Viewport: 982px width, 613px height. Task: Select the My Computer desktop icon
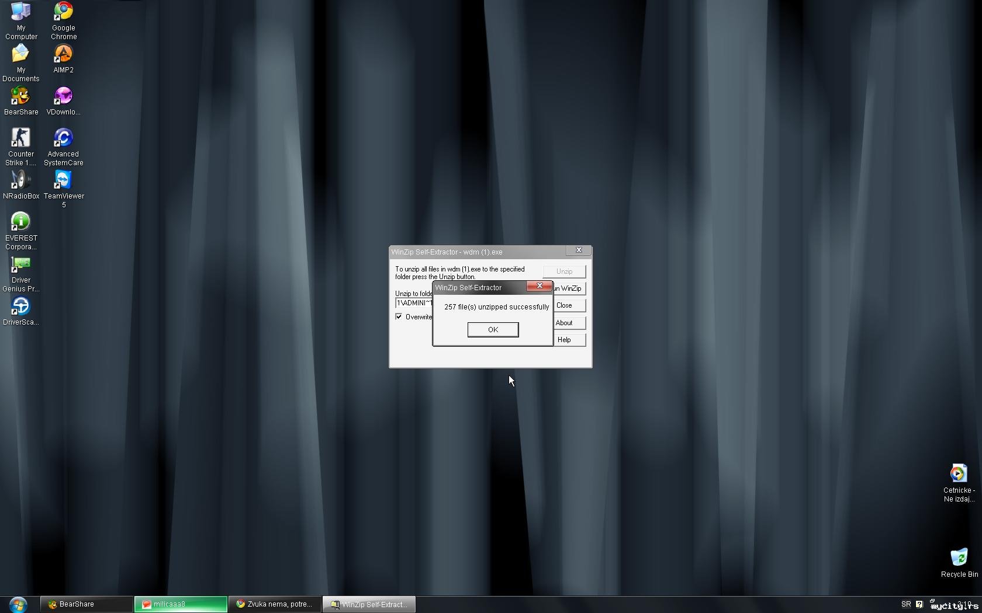(x=21, y=21)
